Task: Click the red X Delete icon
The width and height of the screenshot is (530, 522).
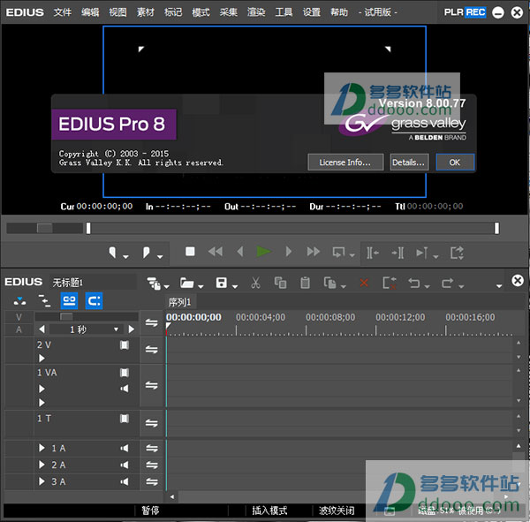Action: tap(364, 283)
